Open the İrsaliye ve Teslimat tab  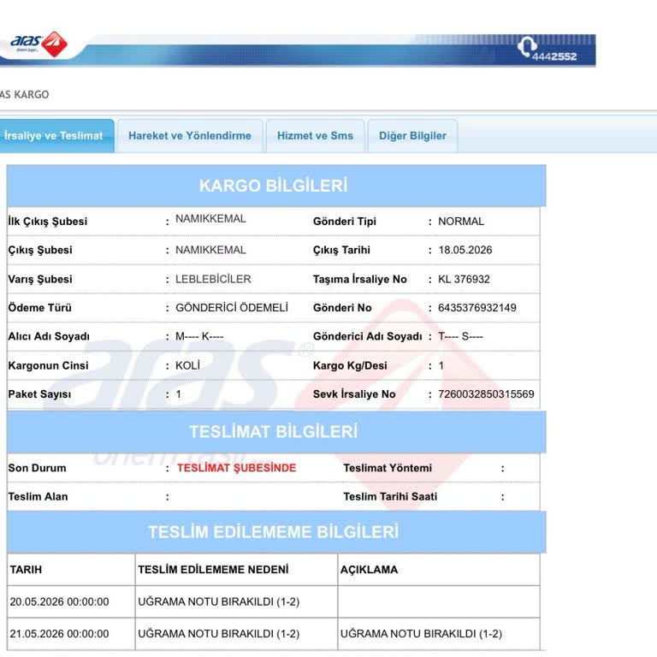click(x=56, y=136)
